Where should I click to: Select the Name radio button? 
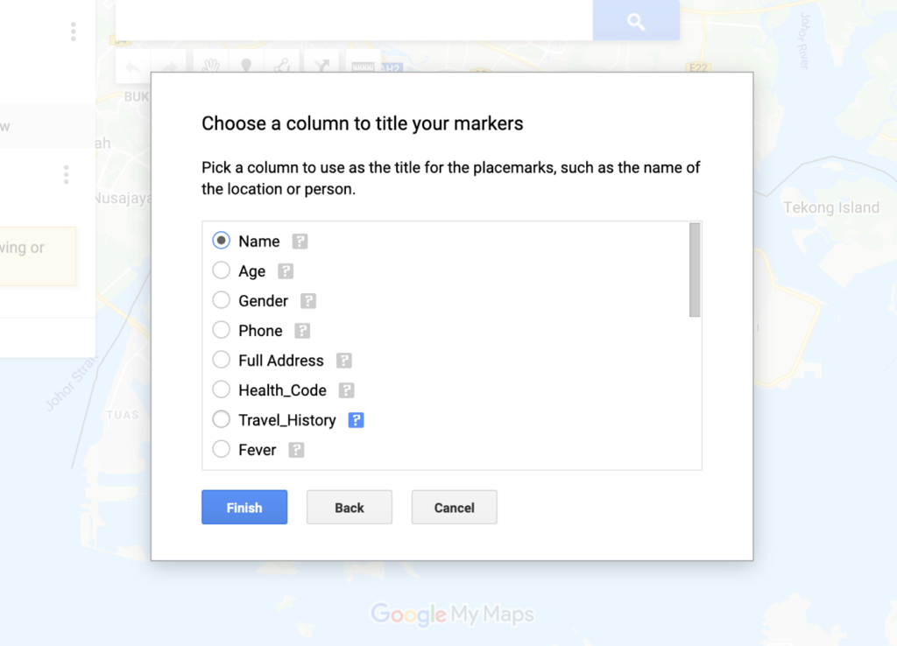[x=222, y=240]
